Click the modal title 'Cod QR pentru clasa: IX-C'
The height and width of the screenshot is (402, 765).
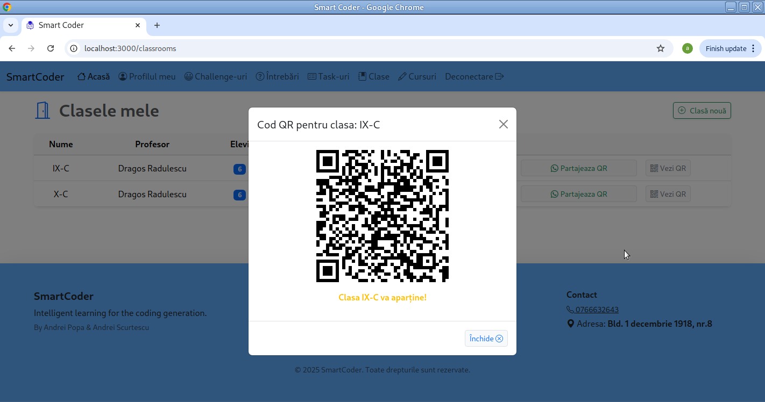coord(318,125)
